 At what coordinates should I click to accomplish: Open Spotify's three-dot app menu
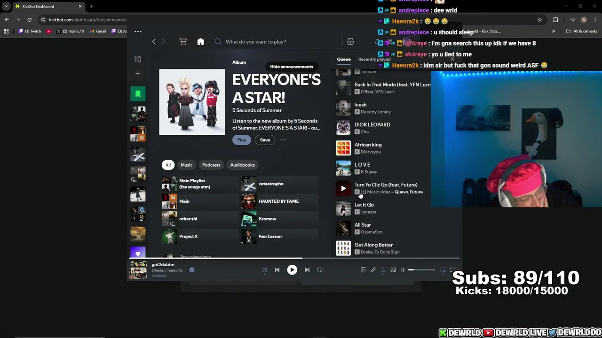click(x=138, y=31)
